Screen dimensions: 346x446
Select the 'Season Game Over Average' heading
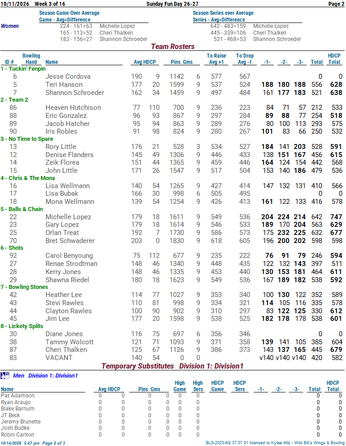pos(69,13)
